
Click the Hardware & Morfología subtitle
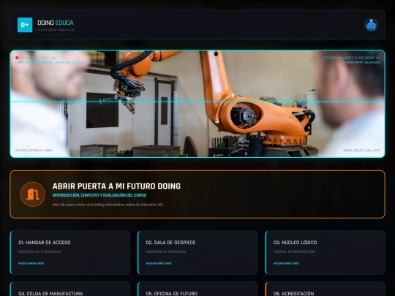pyautogui.click(x=166, y=251)
